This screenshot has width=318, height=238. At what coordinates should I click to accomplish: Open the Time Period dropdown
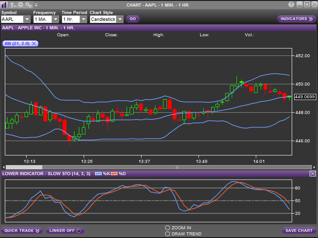[83, 19]
